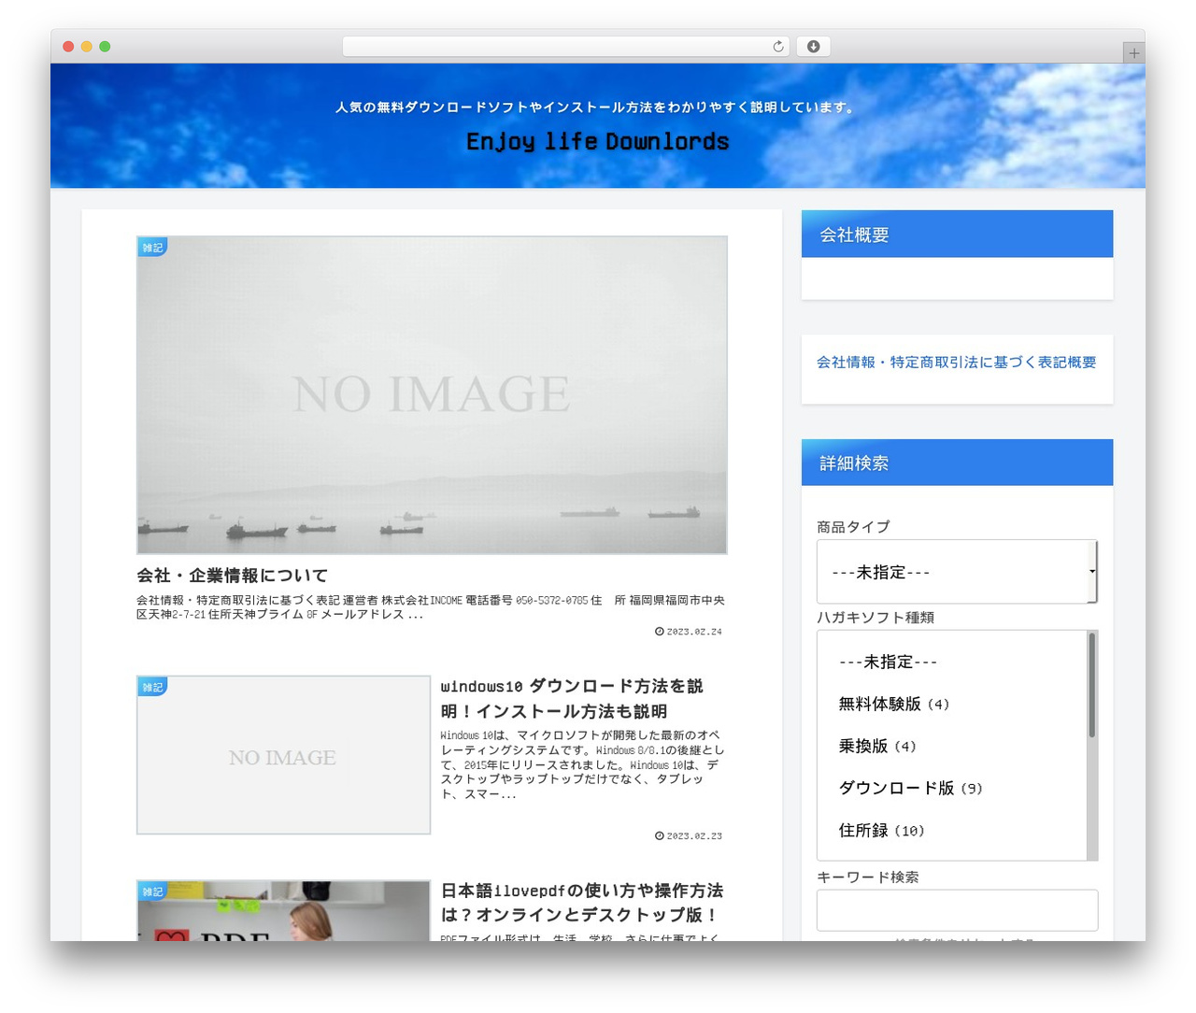Click the 会社情報・特定商取引法 article excerpt
This screenshot has width=1196, height=1013.
[431, 607]
